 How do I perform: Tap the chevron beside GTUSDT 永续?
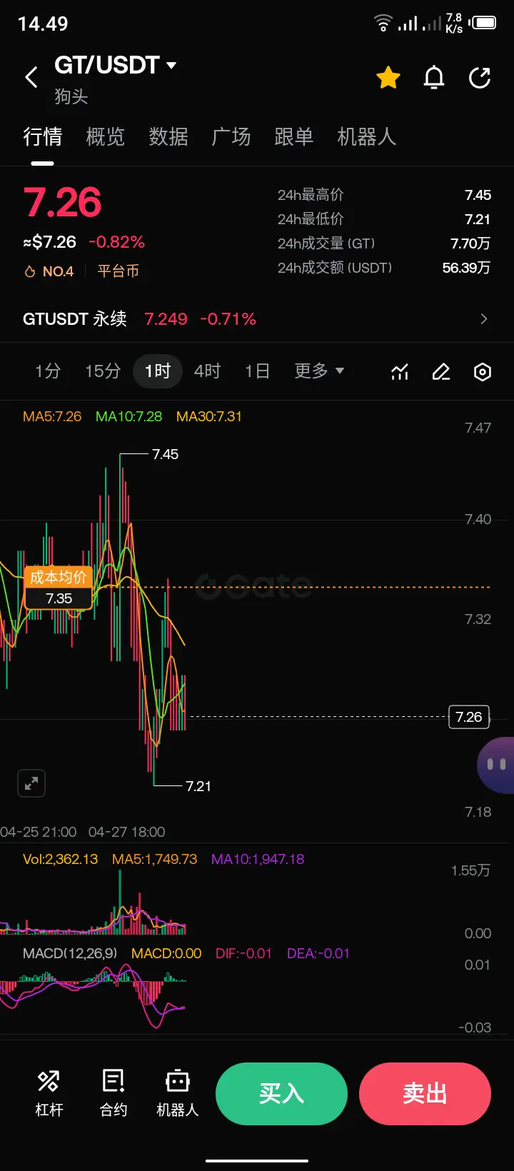(x=484, y=318)
